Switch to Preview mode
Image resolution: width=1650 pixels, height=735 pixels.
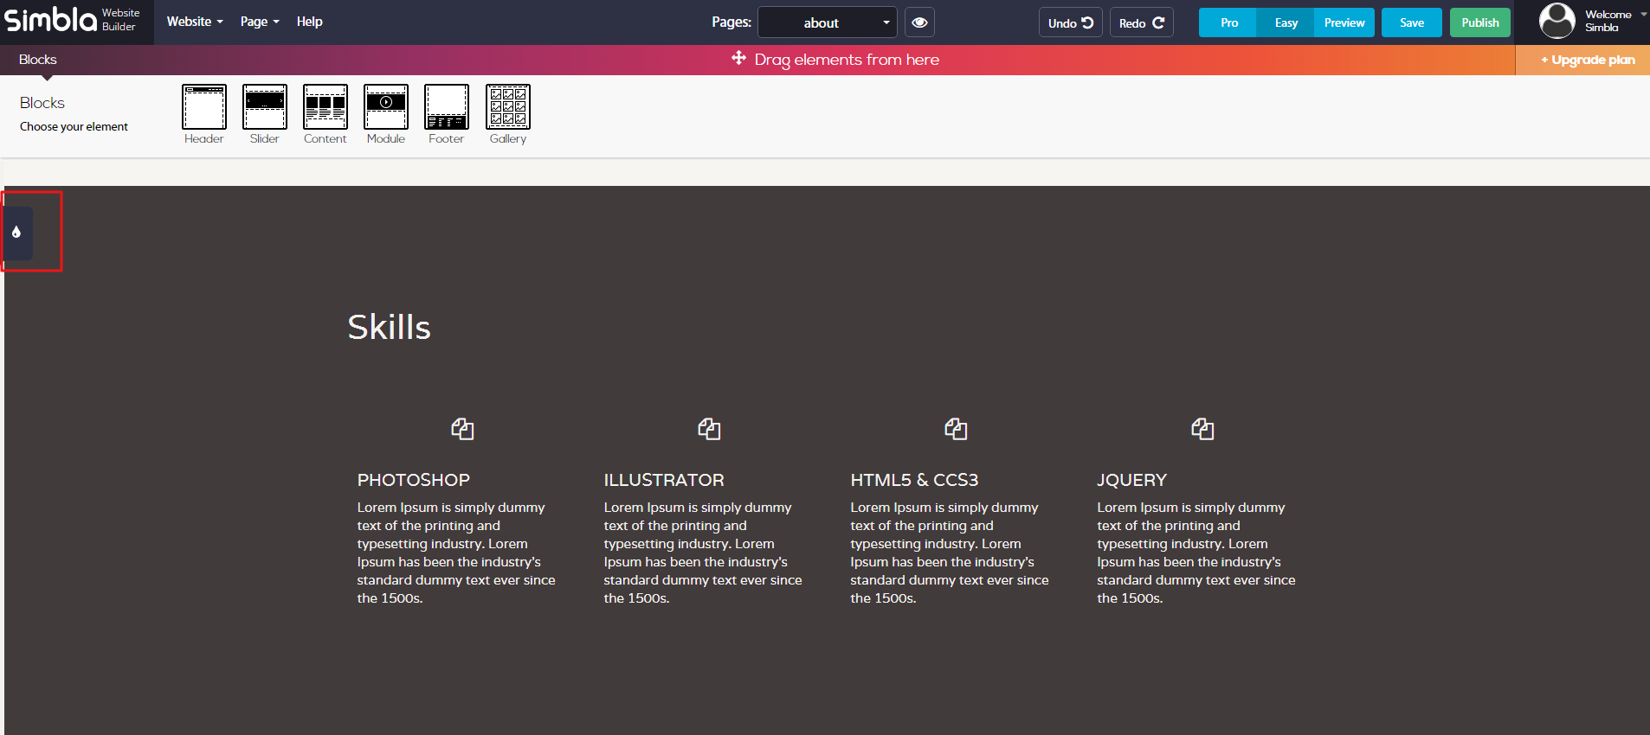click(x=1344, y=22)
